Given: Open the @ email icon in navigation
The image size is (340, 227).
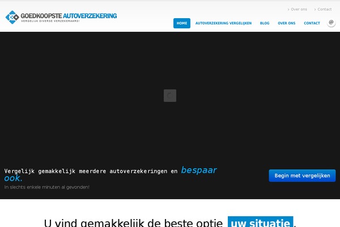Looking at the screenshot, I should tap(331, 23).
